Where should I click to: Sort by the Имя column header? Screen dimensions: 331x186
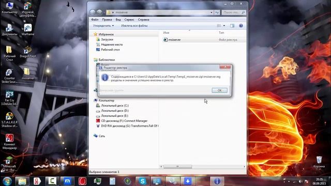coord(166,33)
